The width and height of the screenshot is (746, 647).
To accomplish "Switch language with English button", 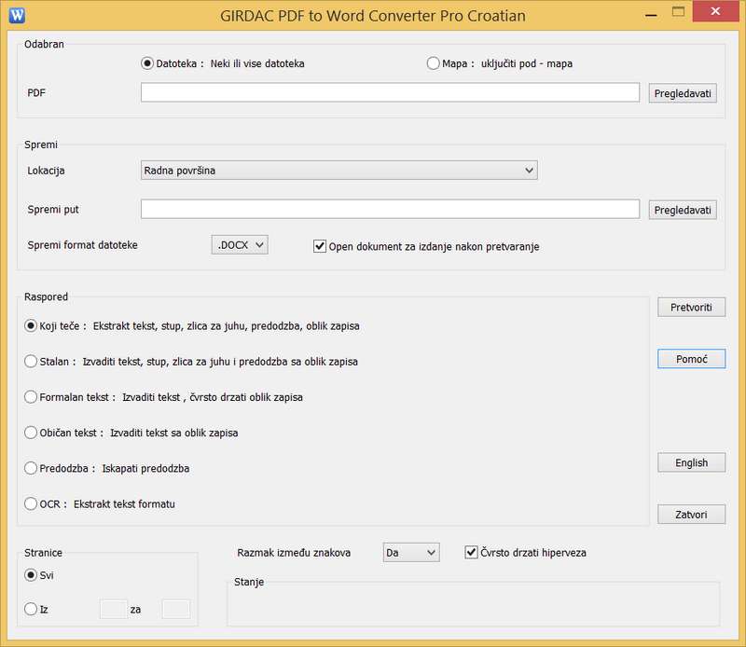I will pyautogui.click(x=691, y=462).
